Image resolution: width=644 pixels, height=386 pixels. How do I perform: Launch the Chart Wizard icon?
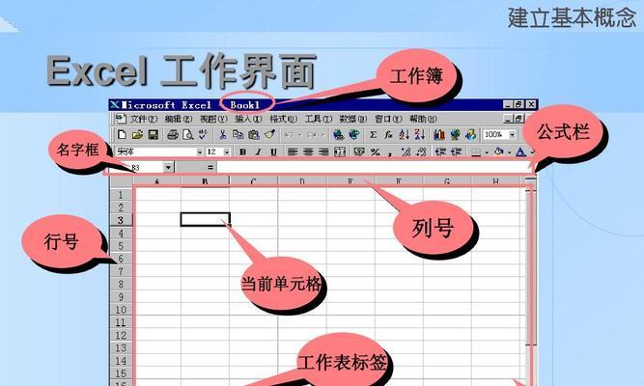(x=439, y=134)
